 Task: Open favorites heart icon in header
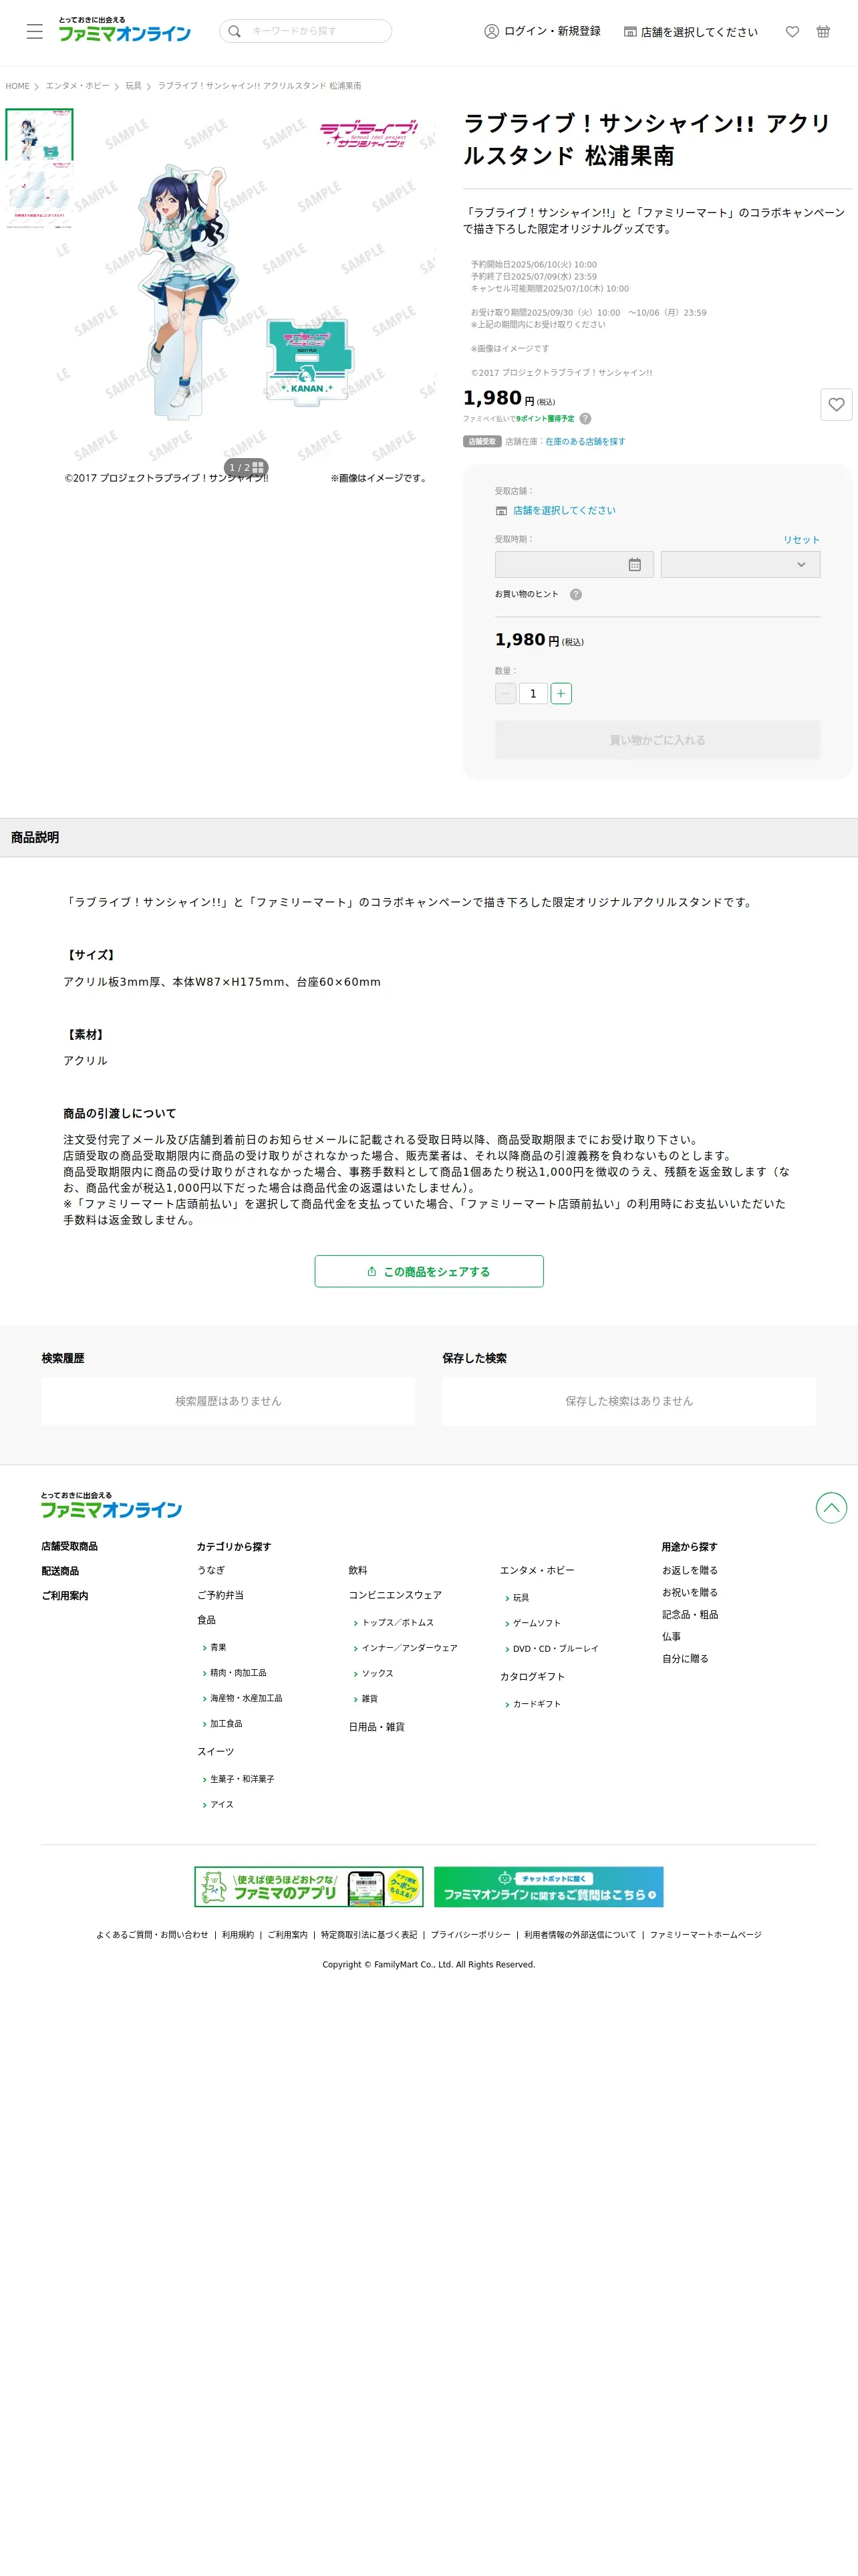(x=792, y=32)
